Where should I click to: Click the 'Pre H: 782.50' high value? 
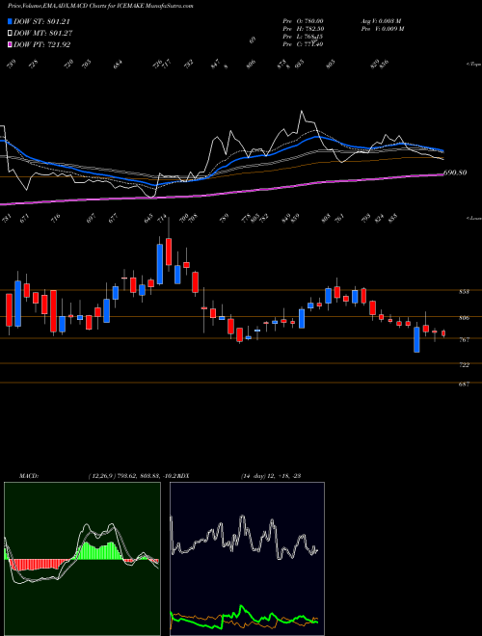point(303,29)
